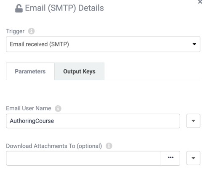View info about Download Attachments To option
This screenshot has width=208, height=172.
[109, 146]
